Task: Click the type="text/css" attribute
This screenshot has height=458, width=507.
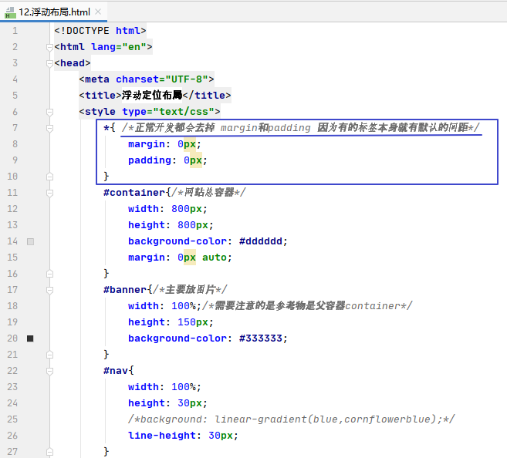Action: 168,112
